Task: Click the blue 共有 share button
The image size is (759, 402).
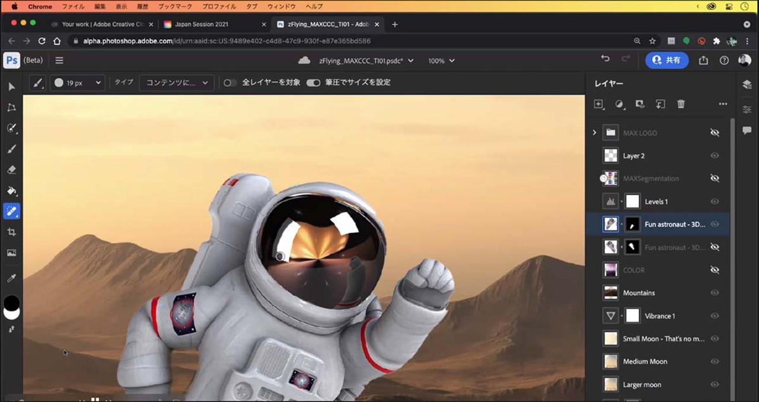Action: click(x=666, y=60)
